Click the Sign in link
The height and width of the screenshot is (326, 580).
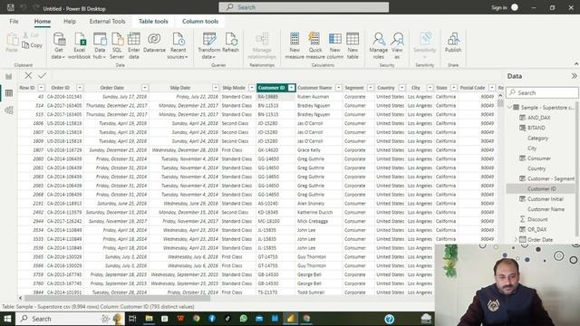point(498,8)
